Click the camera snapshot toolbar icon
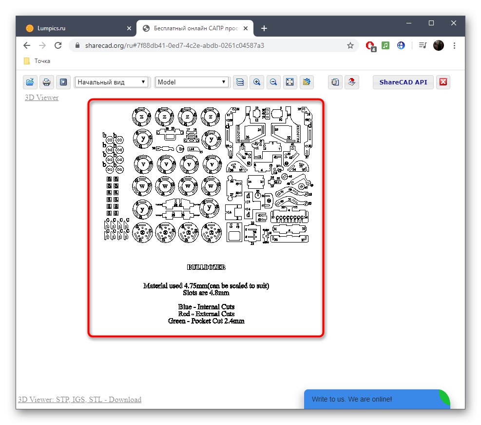This screenshot has width=481, height=425. [307, 82]
